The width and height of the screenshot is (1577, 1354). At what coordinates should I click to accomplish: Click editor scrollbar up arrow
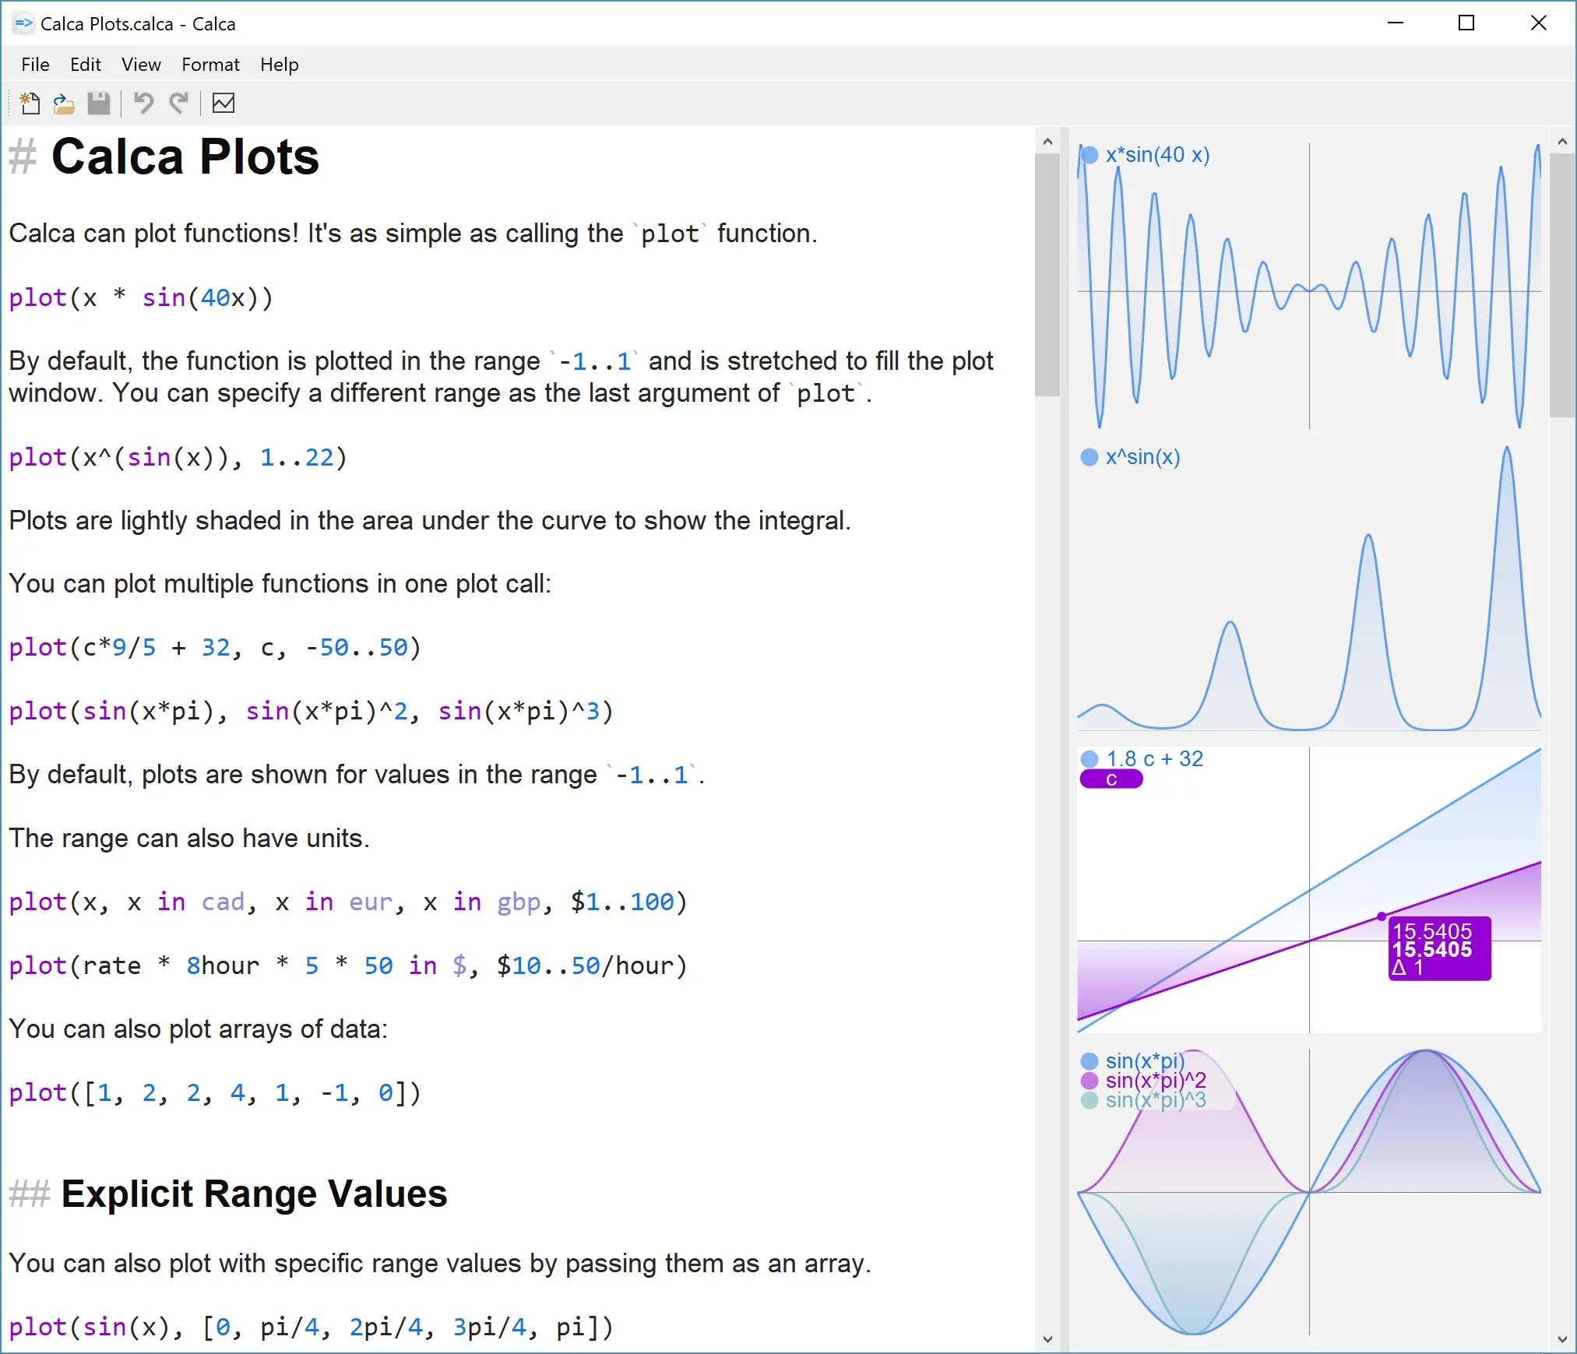(1047, 142)
